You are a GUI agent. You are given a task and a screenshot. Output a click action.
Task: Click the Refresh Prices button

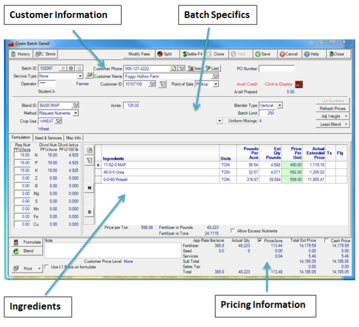[x=332, y=109]
